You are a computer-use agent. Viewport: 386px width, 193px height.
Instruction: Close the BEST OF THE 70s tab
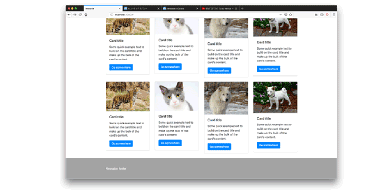[236, 8]
